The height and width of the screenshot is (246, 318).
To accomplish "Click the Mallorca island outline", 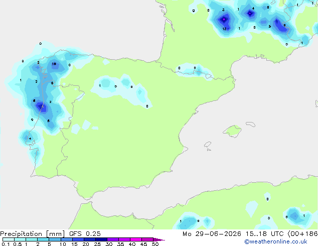I will point(232,132).
